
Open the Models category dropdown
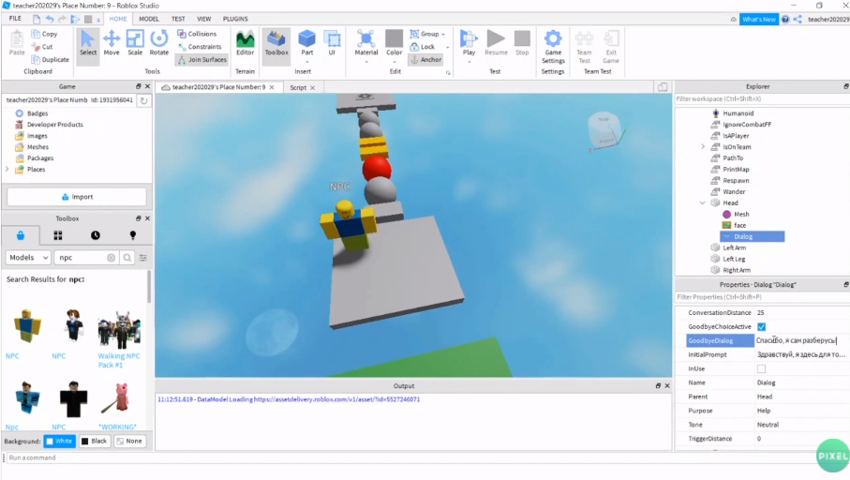(28, 258)
